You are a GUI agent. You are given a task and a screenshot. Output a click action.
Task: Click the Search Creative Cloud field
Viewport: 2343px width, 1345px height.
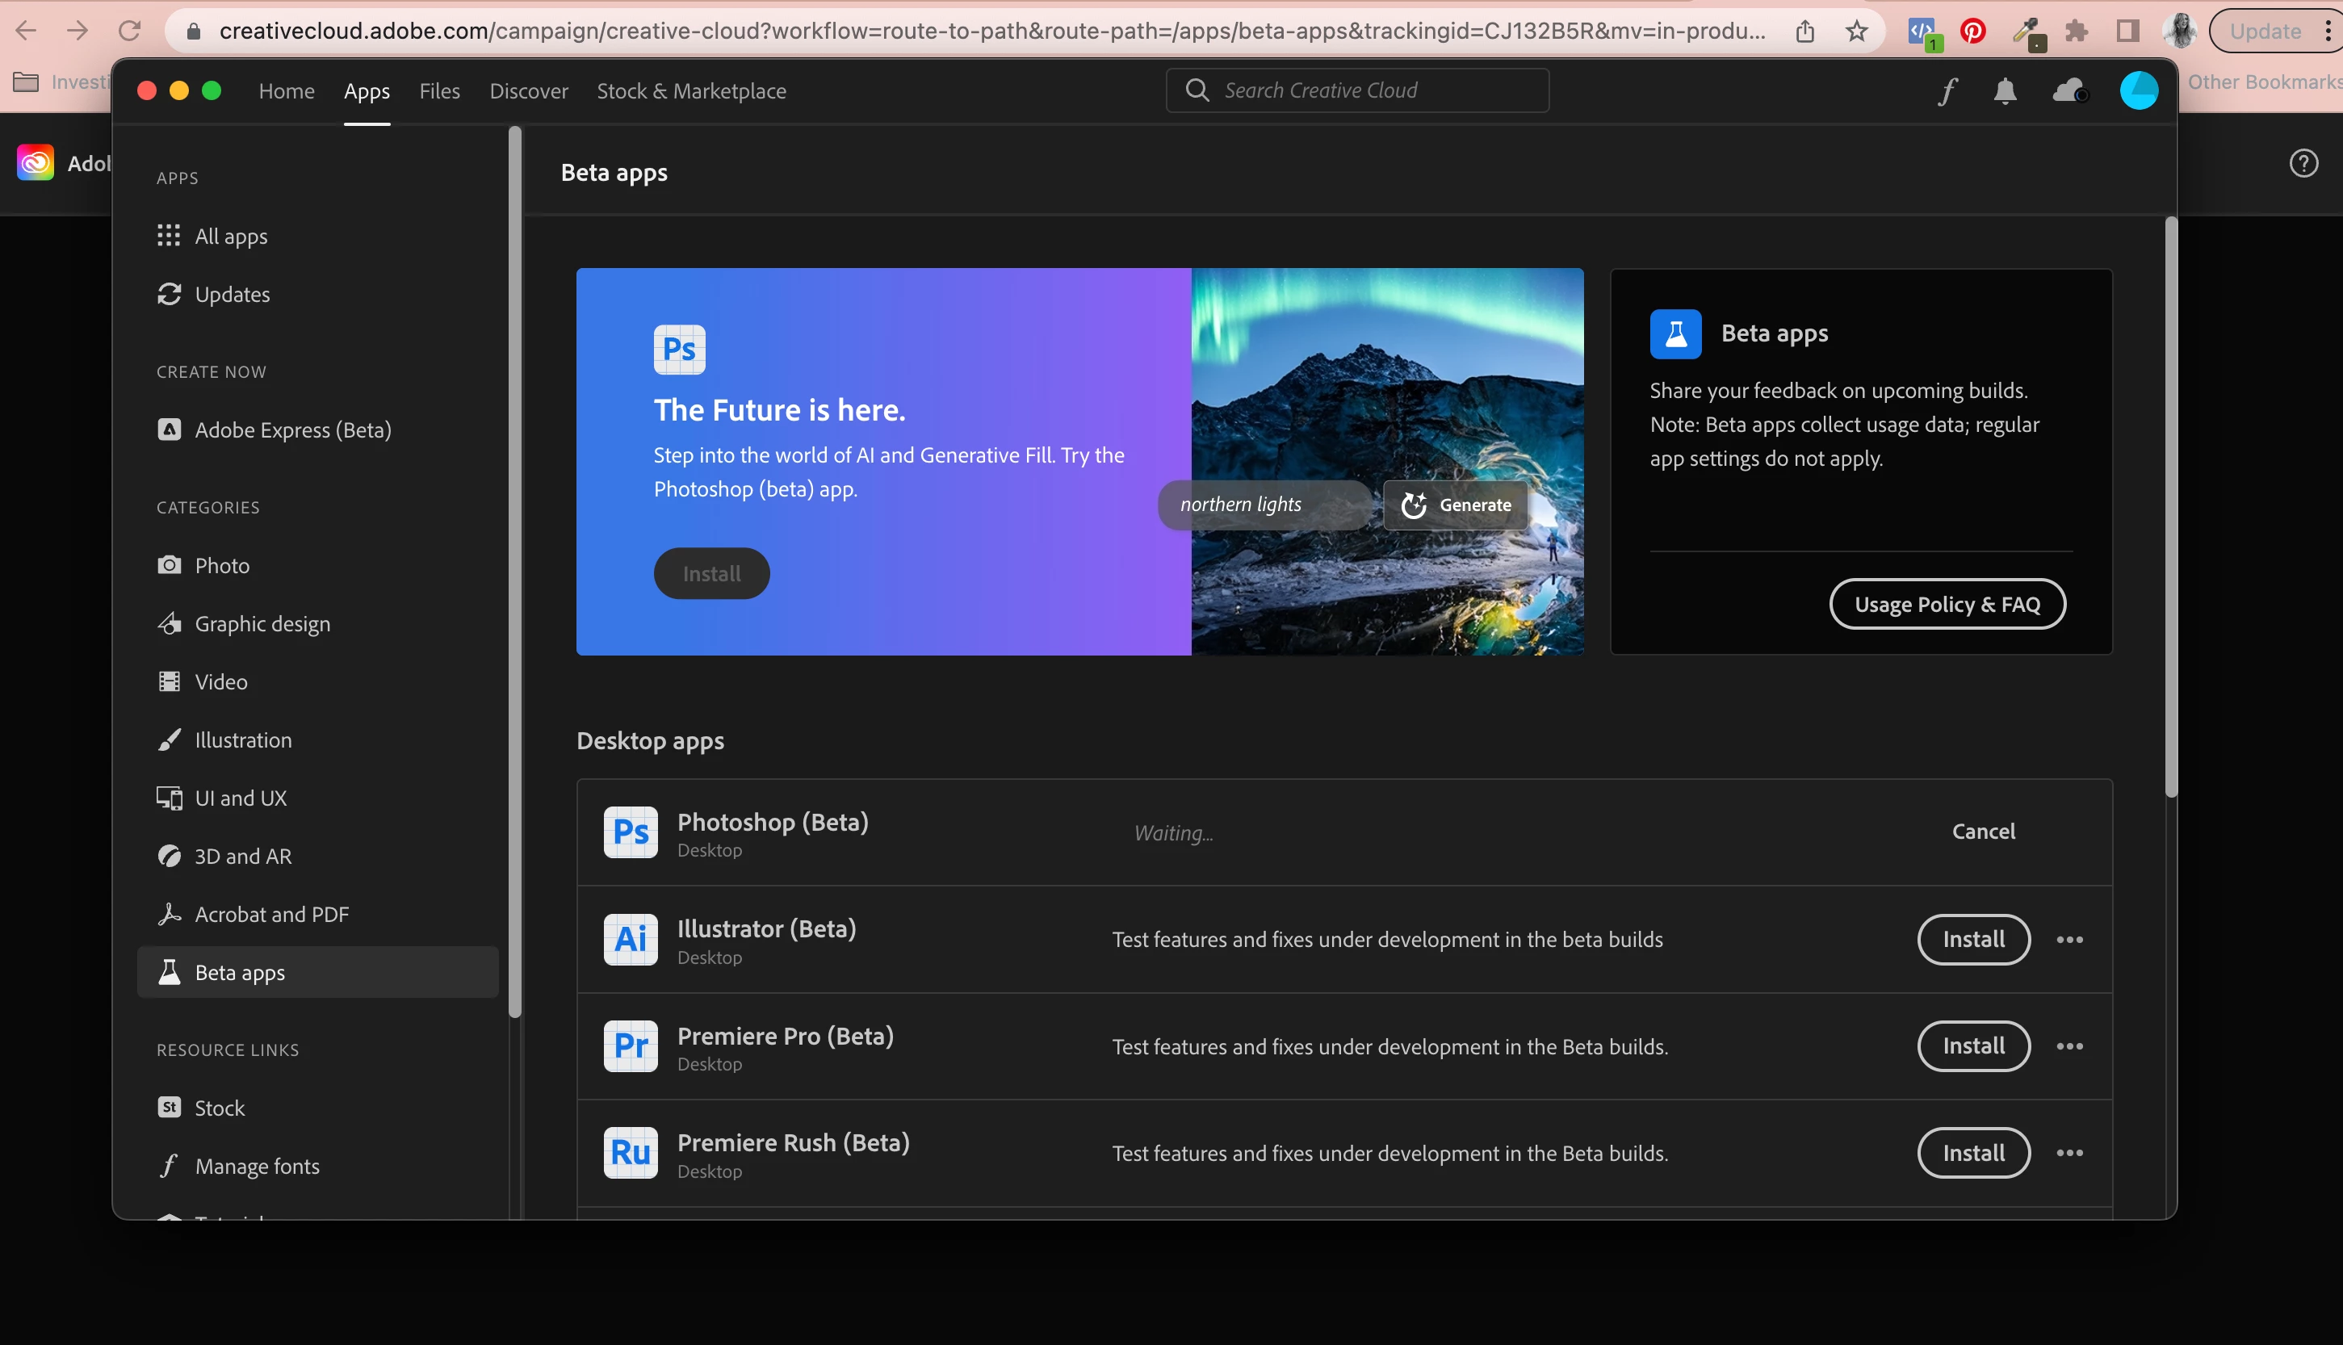pyautogui.click(x=1357, y=90)
